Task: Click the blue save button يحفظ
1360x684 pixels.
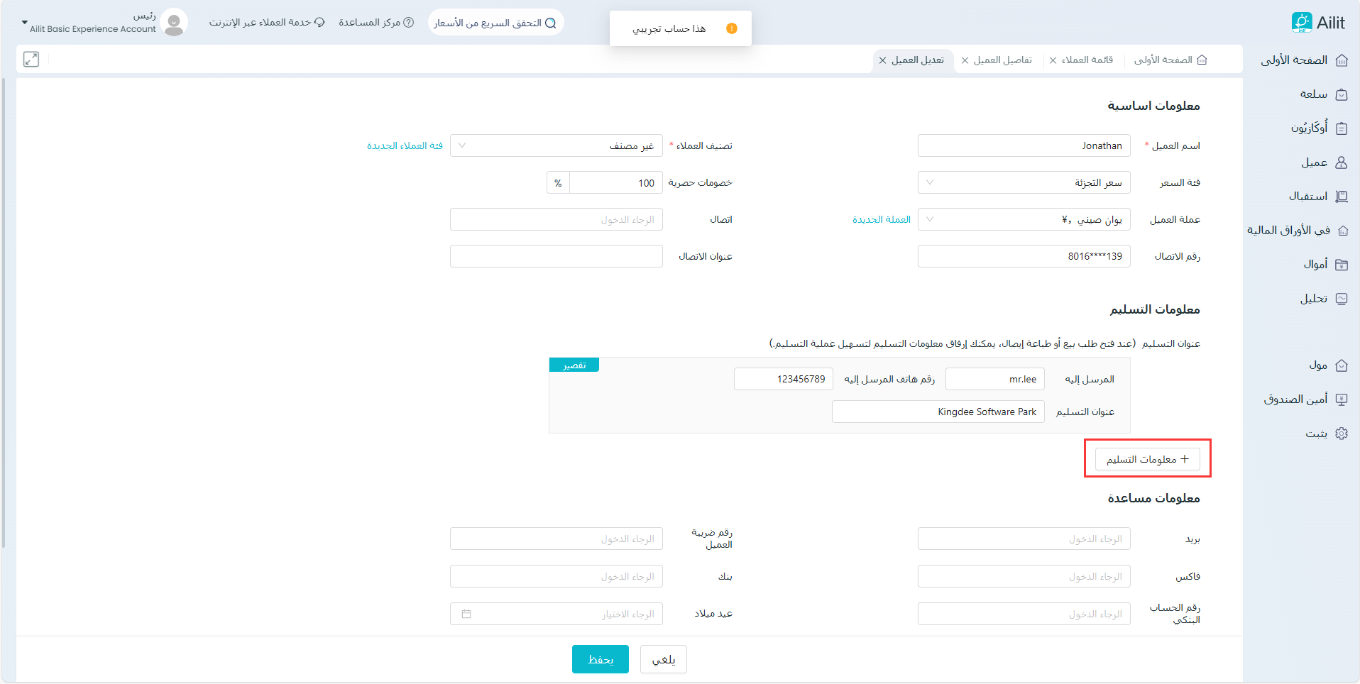Action: click(600, 659)
